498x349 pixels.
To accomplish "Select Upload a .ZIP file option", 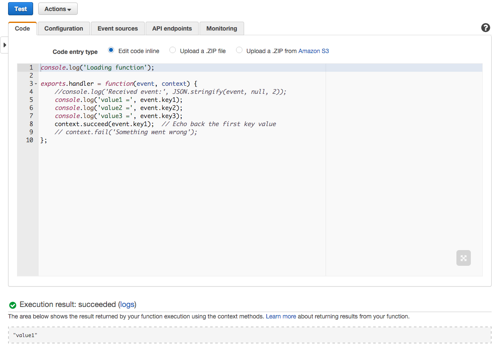I will point(172,50).
